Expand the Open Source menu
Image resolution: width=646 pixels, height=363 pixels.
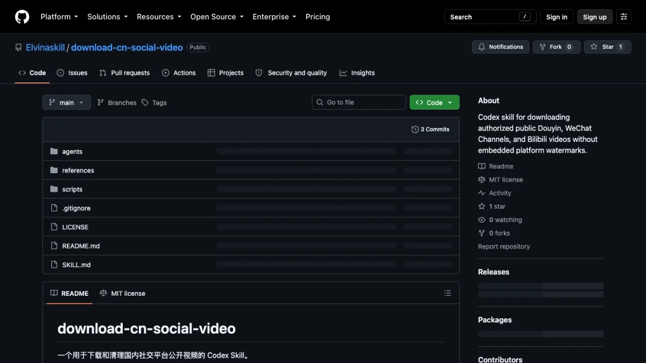click(217, 17)
